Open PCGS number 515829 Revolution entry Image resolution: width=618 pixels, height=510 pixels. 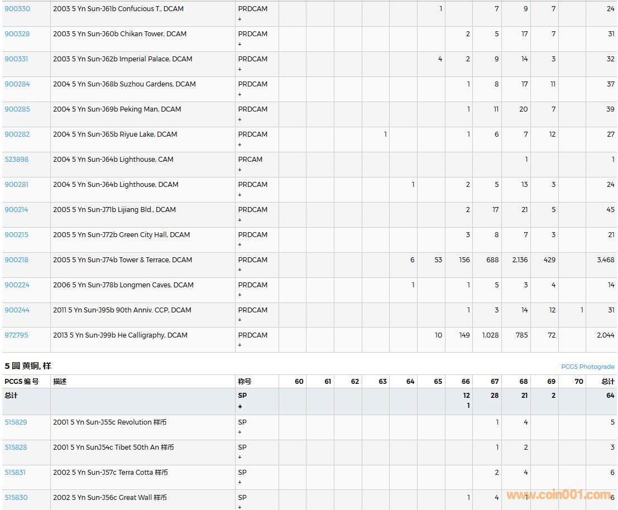(x=16, y=422)
